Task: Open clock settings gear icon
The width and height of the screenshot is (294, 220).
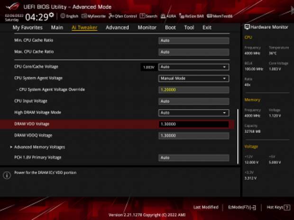Action: pyautogui.click(x=51, y=15)
